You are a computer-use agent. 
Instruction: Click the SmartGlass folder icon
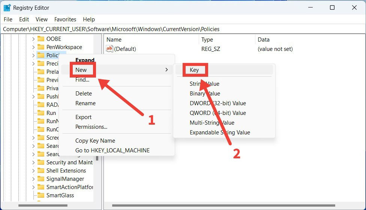click(41, 195)
